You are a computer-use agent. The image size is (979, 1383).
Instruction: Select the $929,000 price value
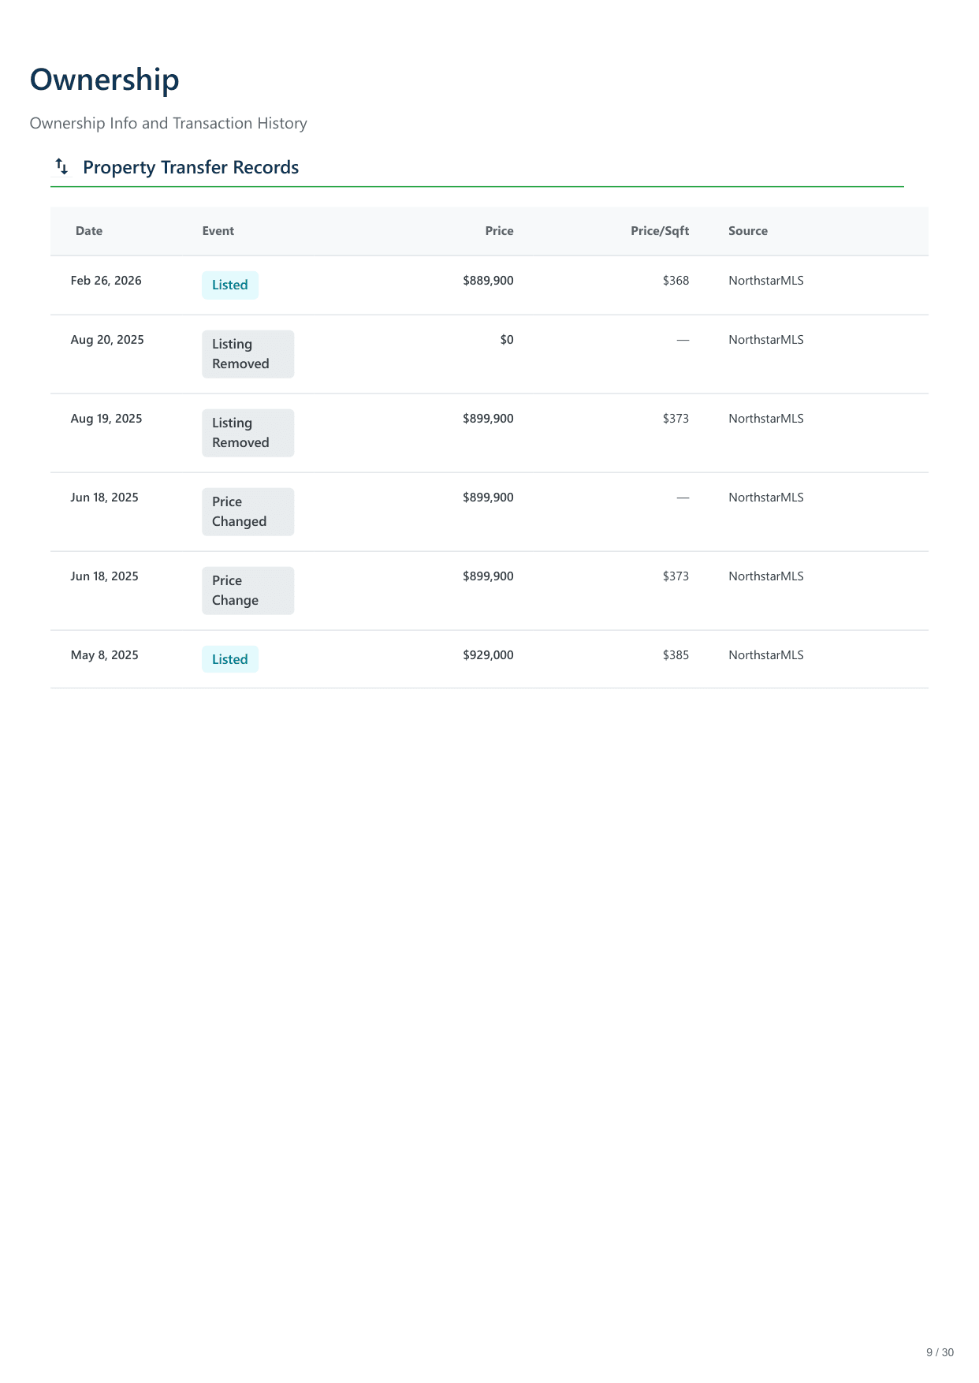coord(488,655)
